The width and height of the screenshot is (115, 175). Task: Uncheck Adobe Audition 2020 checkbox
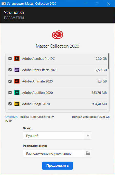coord(10,93)
